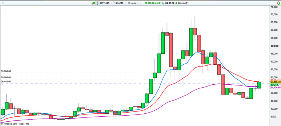This screenshot has height=126, width=281.
Task: Select the 26,440.00 blue dashed line label
Action: pos(6,81)
